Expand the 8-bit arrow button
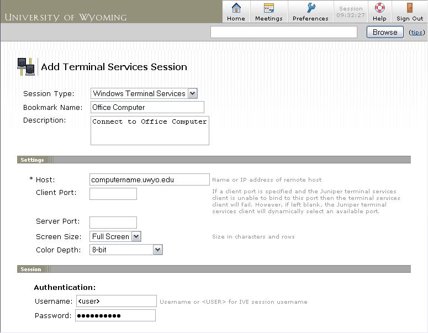Viewport: 428px width, 333px height. coord(158,250)
